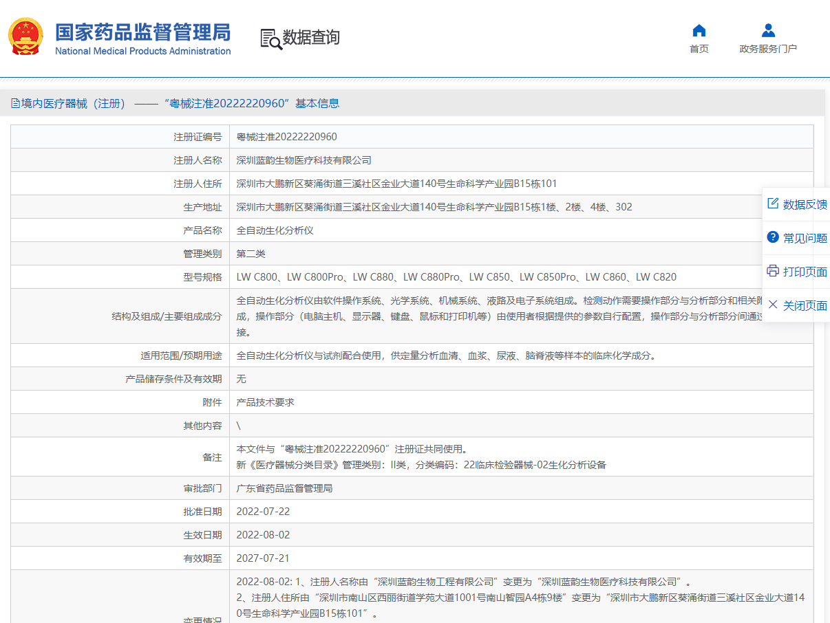
Task: Click the 管理类别 label cell
Action: [120, 254]
